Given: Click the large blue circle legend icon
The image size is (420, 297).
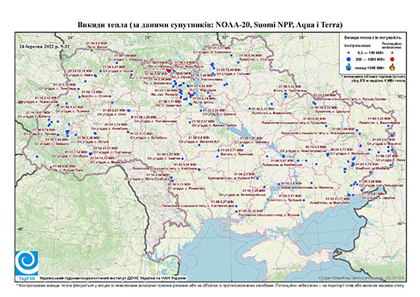Looking at the screenshot, I should point(348,59).
